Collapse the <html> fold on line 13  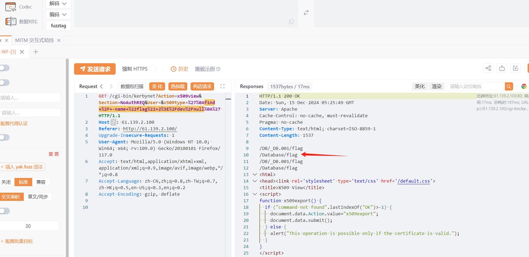[x=255, y=174]
